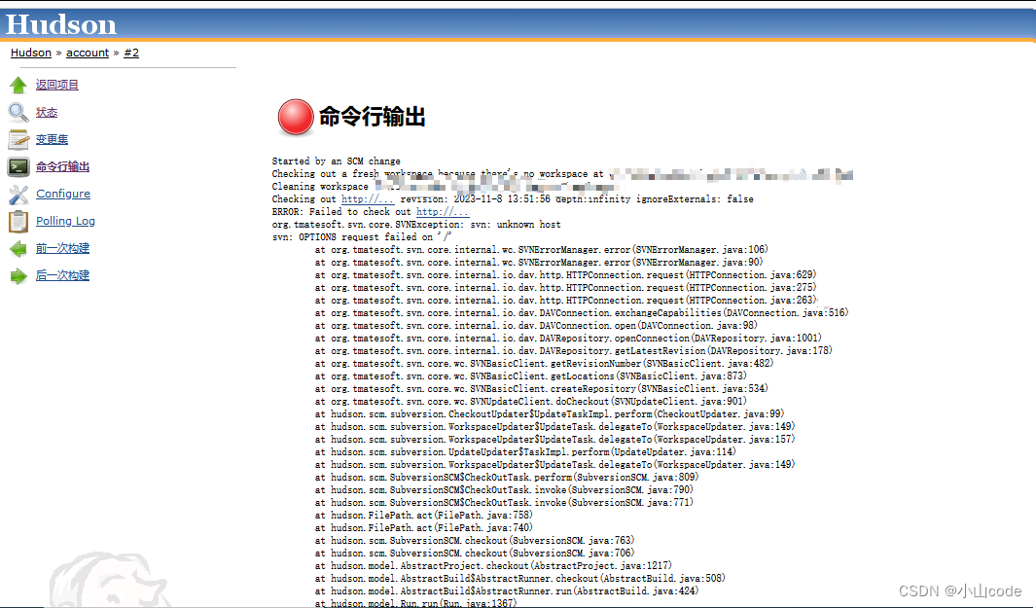The height and width of the screenshot is (608, 1036).
Task: Click the SubversionSCM.java:809 stack line
Action: [x=506, y=477]
